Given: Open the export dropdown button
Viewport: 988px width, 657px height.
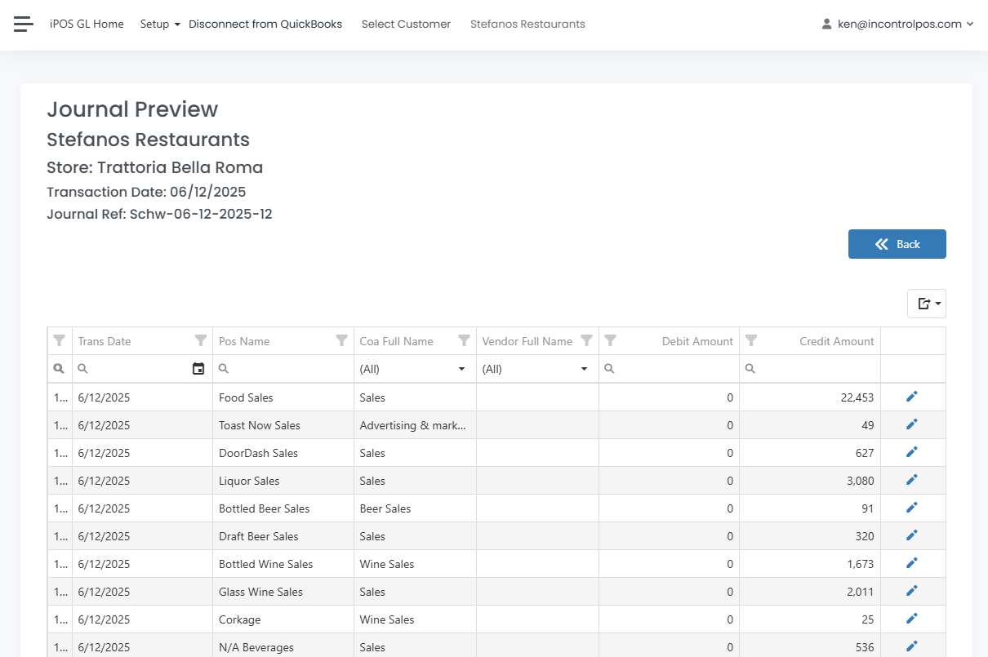Looking at the screenshot, I should pos(926,304).
